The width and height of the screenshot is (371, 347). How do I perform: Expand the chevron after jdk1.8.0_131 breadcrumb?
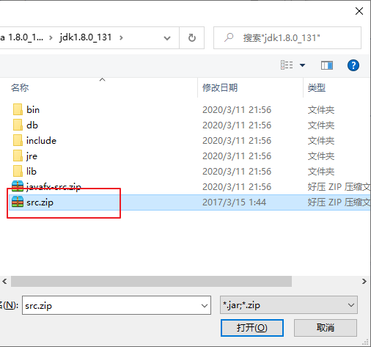click(x=121, y=38)
